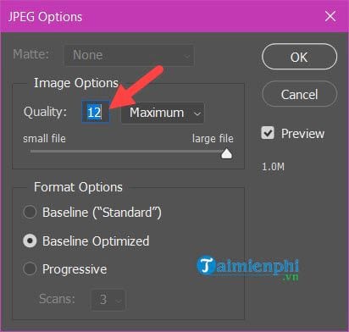Toggle the Preview checkbox
The height and width of the screenshot is (332, 349).
tap(268, 133)
